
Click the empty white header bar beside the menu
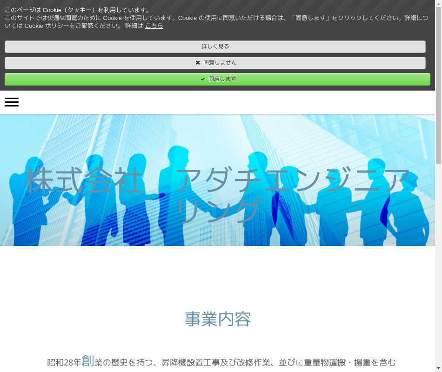[x=223, y=102]
